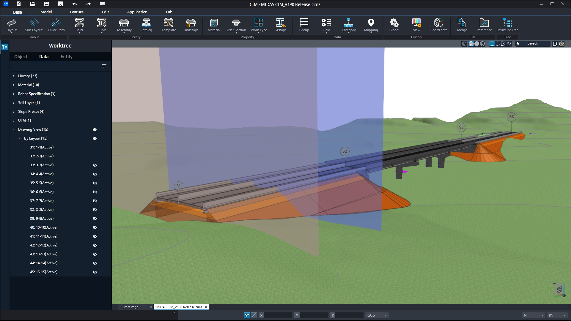Click the Merge file tool

(x=462, y=25)
